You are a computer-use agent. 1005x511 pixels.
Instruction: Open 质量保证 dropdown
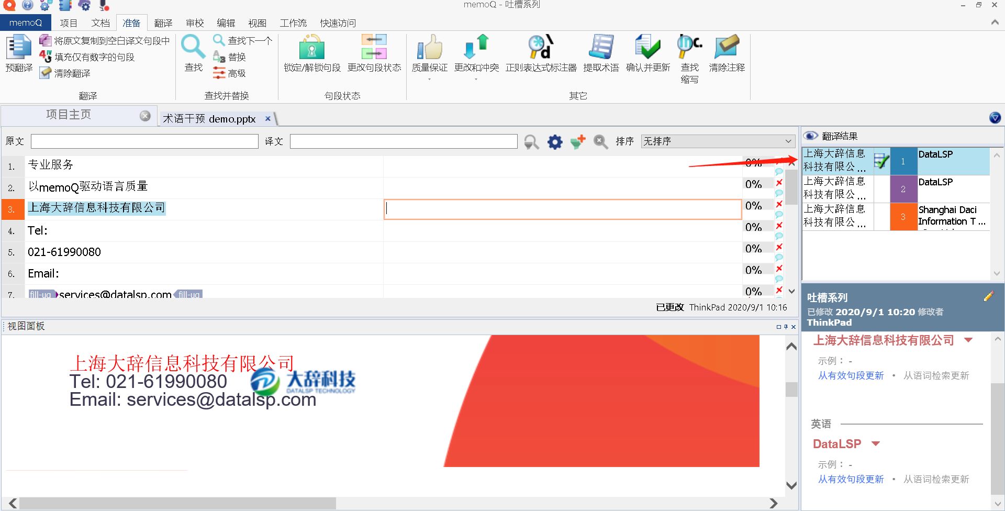click(429, 79)
